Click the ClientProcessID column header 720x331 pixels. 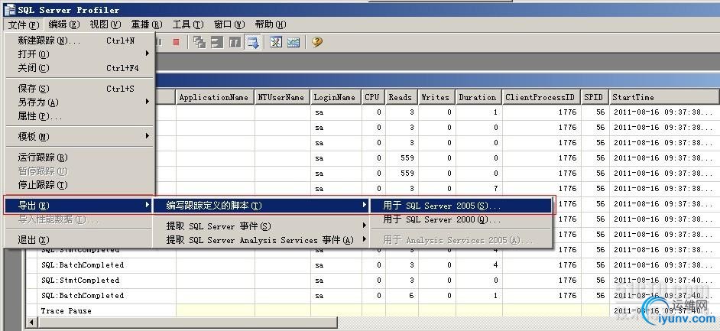541,97
